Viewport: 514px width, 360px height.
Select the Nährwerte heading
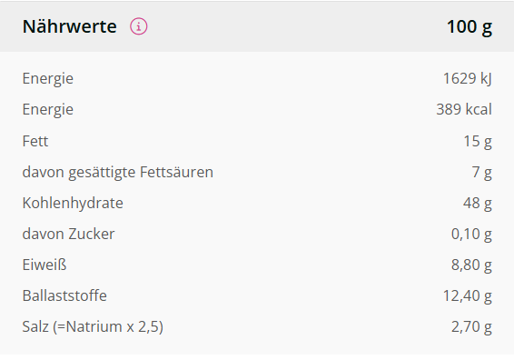(x=70, y=26)
